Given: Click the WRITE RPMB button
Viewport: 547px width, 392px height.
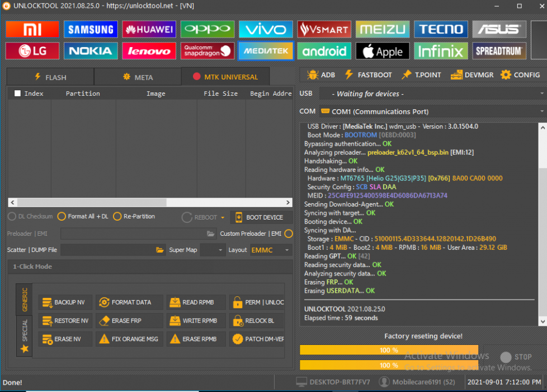Looking at the screenshot, I should point(196,321).
